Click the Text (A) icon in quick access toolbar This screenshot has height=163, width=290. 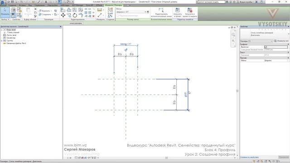[x=46, y=2]
